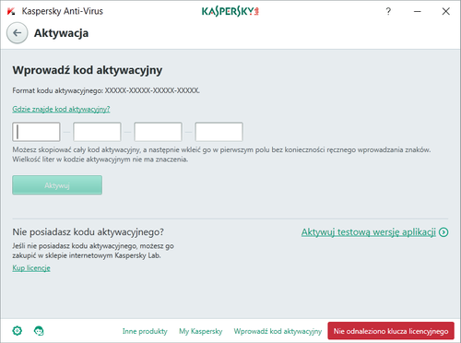Click the Kaspersky red K logo icon
Screen dimensions: 461x343
pyautogui.click(x=11, y=11)
